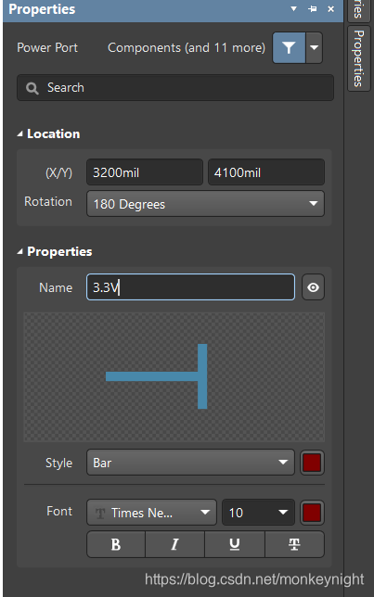
Task: Toggle name visibility eye icon
Action: point(313,287)
